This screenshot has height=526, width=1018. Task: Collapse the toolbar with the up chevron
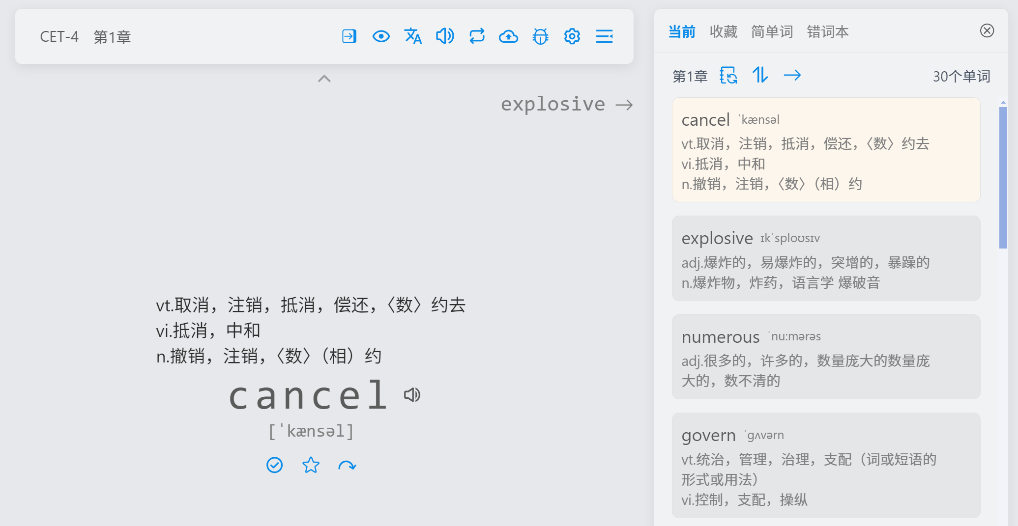(x=324, y=79)
